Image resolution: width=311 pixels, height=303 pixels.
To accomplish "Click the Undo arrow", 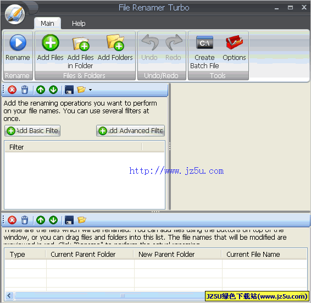I will tap(150, 42).
